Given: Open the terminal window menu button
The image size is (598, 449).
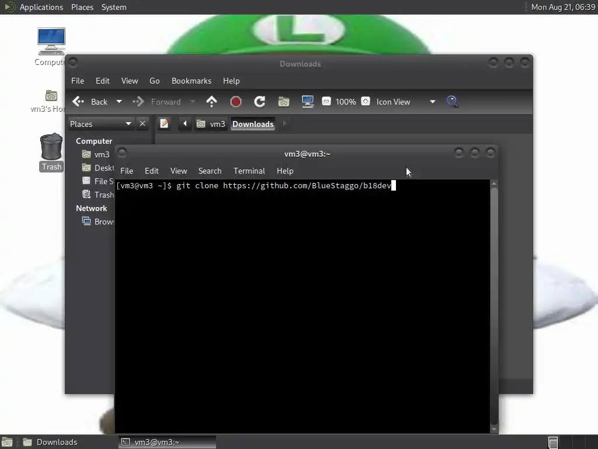Looking at the screenshot, I should (122, 153).
